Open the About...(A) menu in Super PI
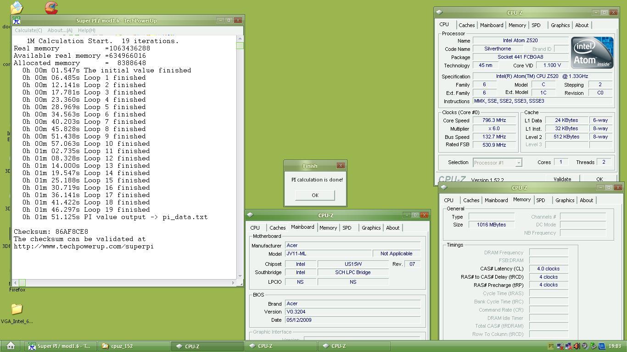Screen dimensions: 627x352 [x=60, y=30]
